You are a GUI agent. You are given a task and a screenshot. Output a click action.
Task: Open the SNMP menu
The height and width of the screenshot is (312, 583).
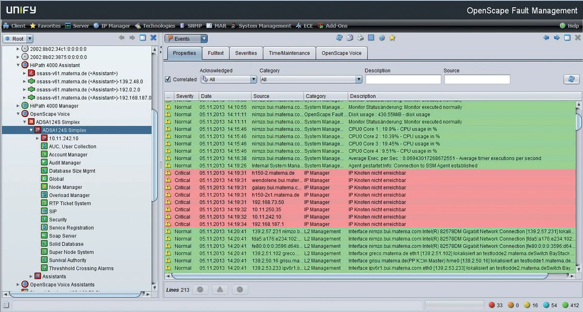coord(191,26)
